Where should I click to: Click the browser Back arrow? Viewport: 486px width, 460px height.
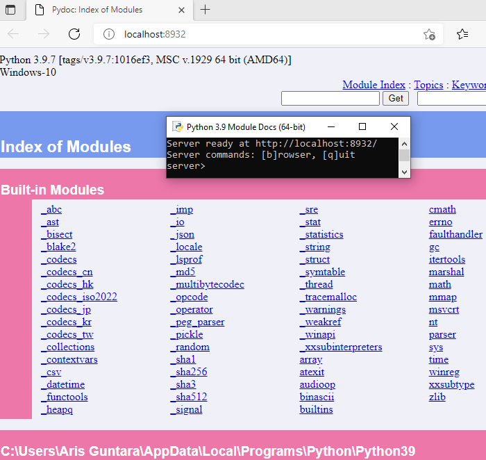tap(13, 34)
